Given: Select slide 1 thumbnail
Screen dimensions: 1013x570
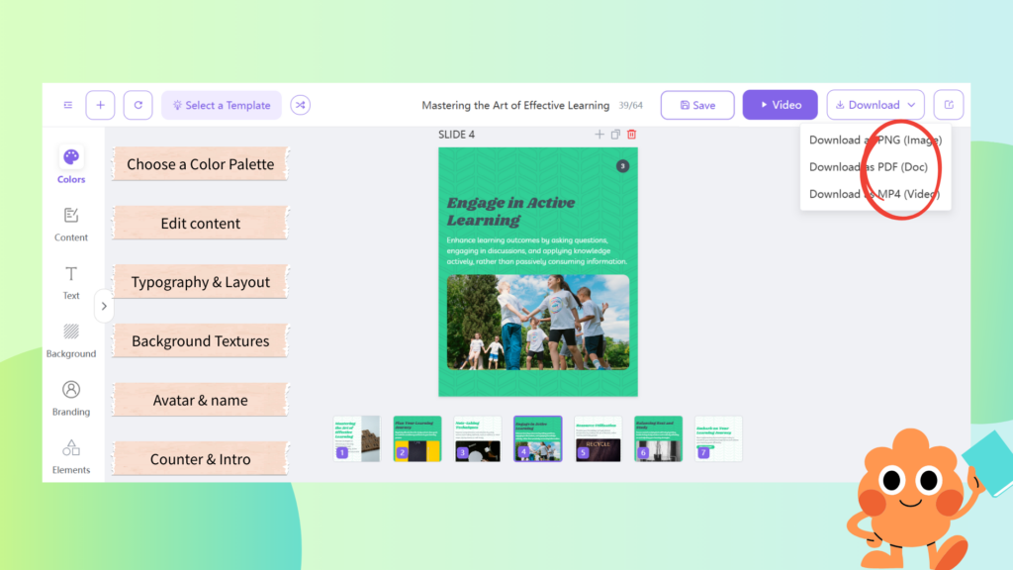Looking at the screenshot, I should 356,438.
